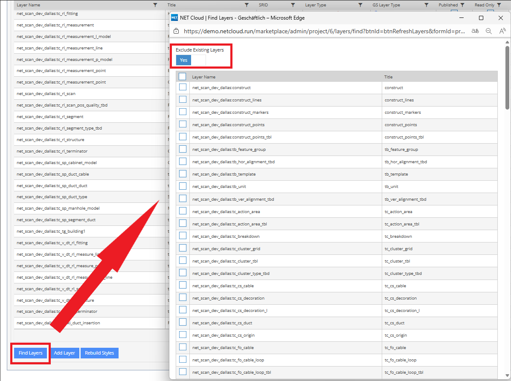Screen dimensions: 511x381
Task: Click the read aloud icon
Action: tap(502, 31)
